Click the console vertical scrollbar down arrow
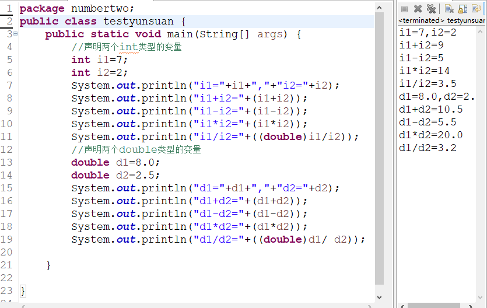Image resolution: width=487 pixels, height=308 pixels. [x=480, y=297]
